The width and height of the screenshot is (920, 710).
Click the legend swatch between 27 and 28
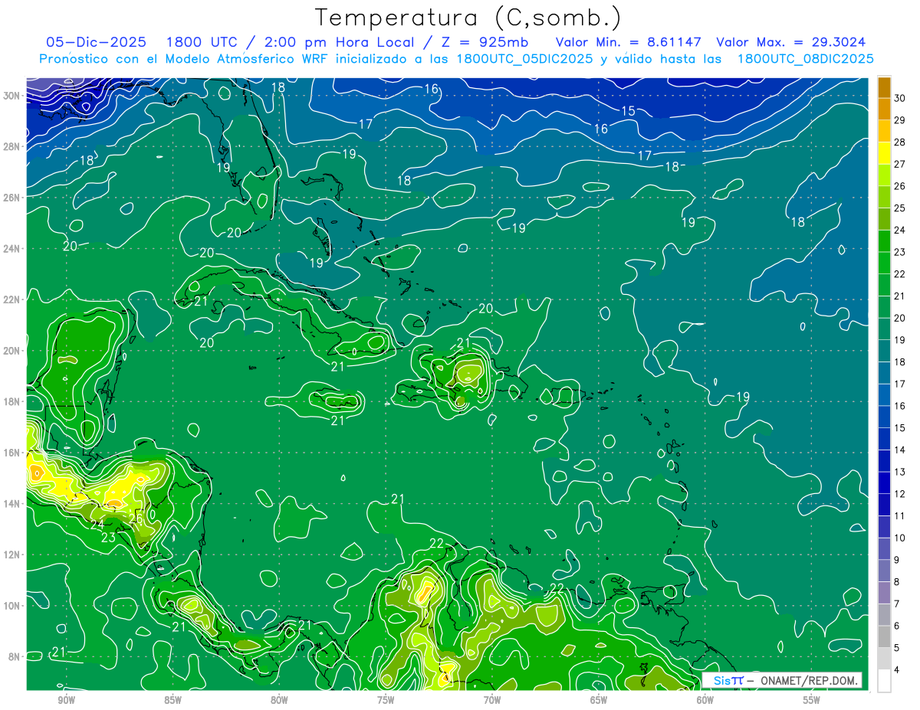coord(884,152)
